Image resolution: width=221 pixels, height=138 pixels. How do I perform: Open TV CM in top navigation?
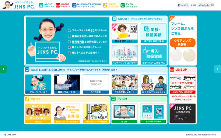pos(129,6)
